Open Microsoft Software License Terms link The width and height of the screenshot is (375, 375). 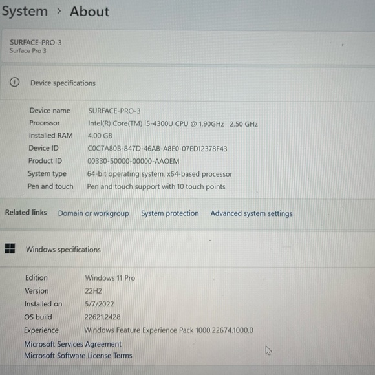78,356
